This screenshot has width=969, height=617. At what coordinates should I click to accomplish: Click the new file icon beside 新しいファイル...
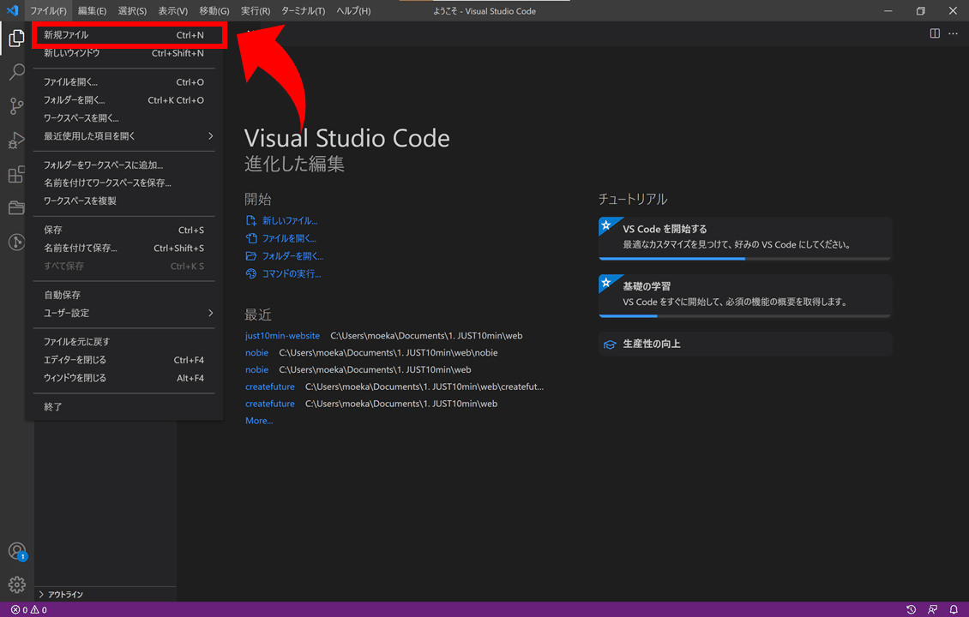[x=251, y=220]
